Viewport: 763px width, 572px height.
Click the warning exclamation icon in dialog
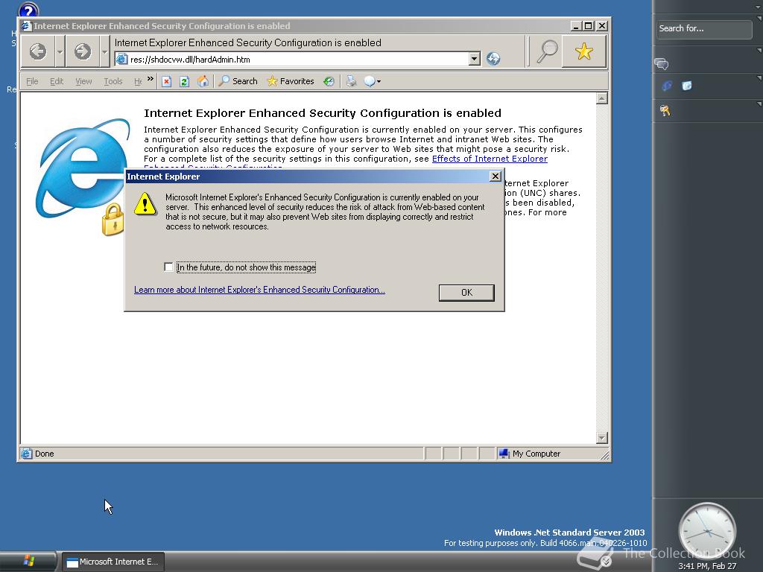tap(145, 203)
